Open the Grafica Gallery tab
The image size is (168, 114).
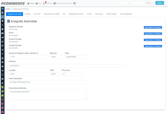click(x=112, y=14)
